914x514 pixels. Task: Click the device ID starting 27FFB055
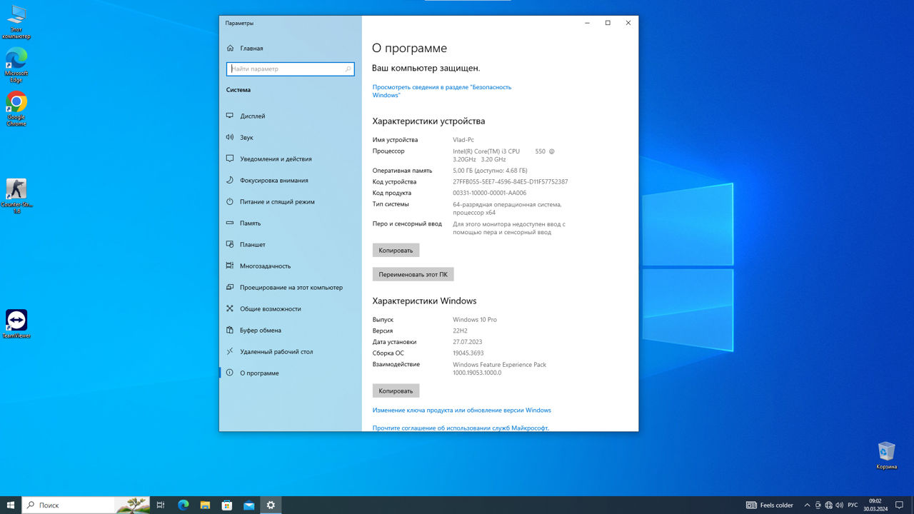pos(511,181)
